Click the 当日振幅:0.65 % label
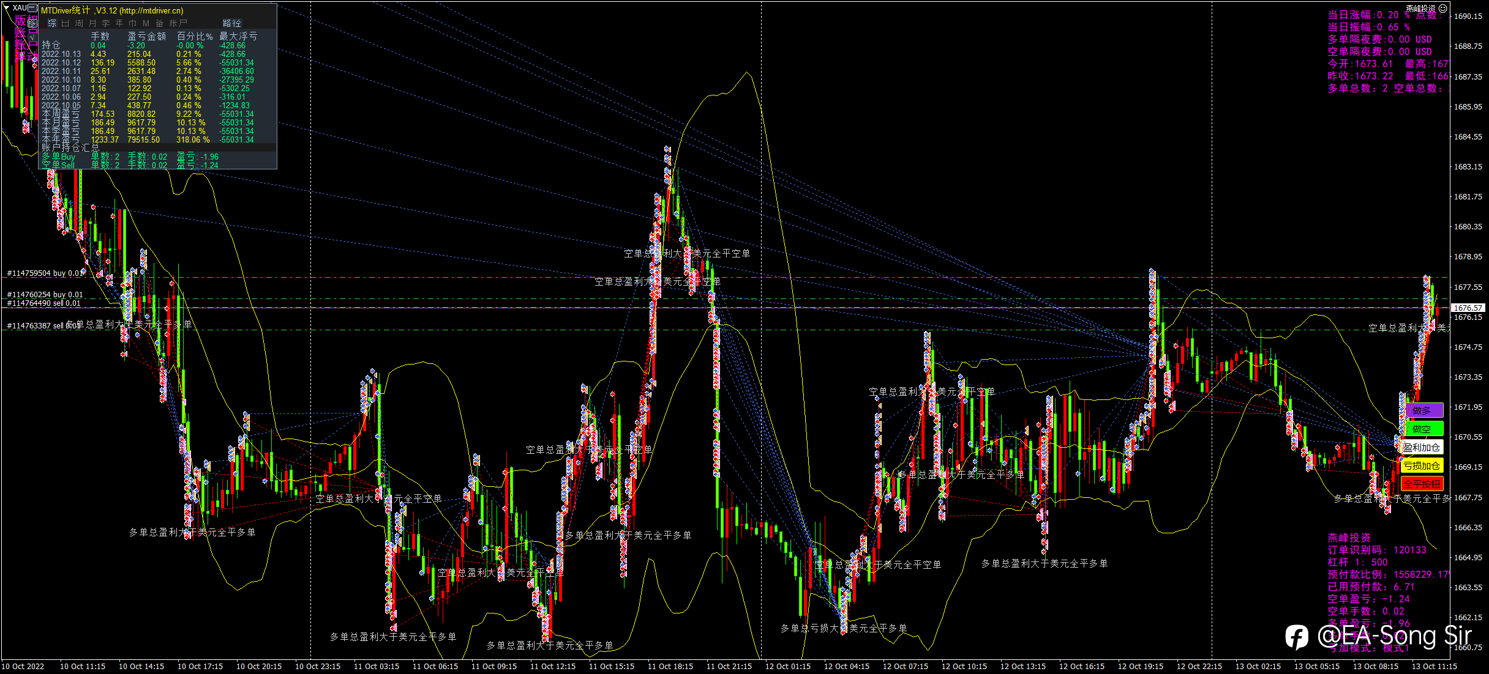The height and width of the screenshot is (674, 1489). click(x=1368, y=27)
